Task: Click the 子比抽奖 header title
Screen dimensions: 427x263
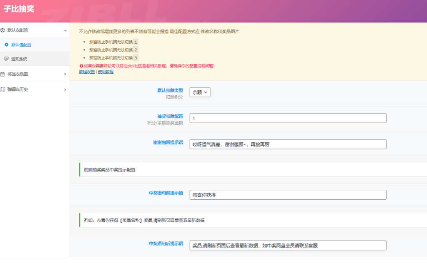Action: tap(19, 9)
